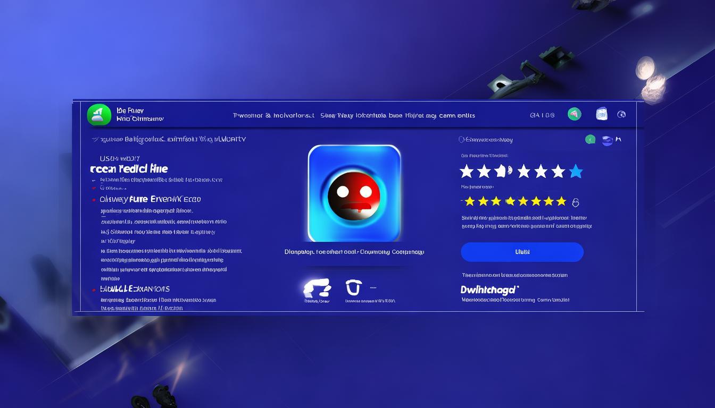The width and height of the screenshot is (715, 408).
Task: Select the first white star in the rating row
Action: (467, 171)
